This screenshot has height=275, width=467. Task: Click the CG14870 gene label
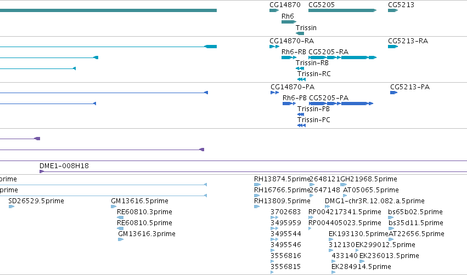pyautogui.click(x=285, y=5)
